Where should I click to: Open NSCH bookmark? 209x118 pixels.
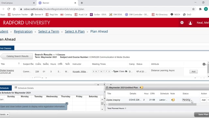pos(175,14)
